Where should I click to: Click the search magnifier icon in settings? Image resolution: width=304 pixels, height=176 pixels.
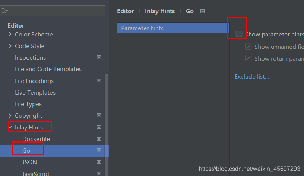tap(4, 11)
